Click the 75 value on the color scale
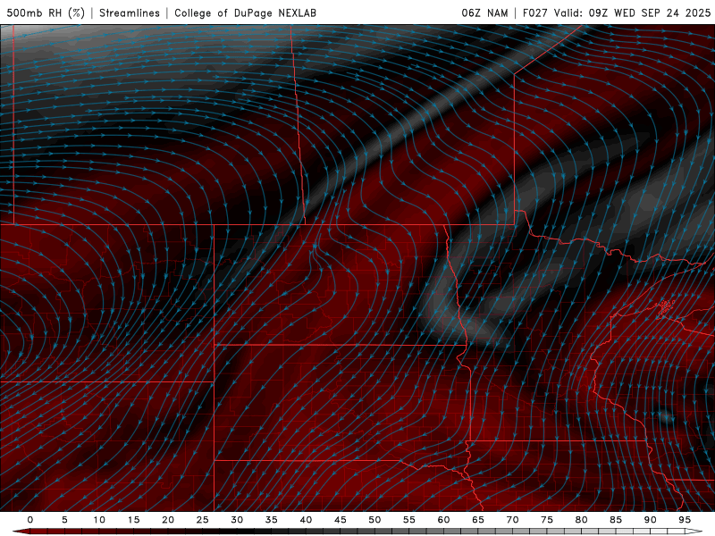715x536 pixels. 547,520
